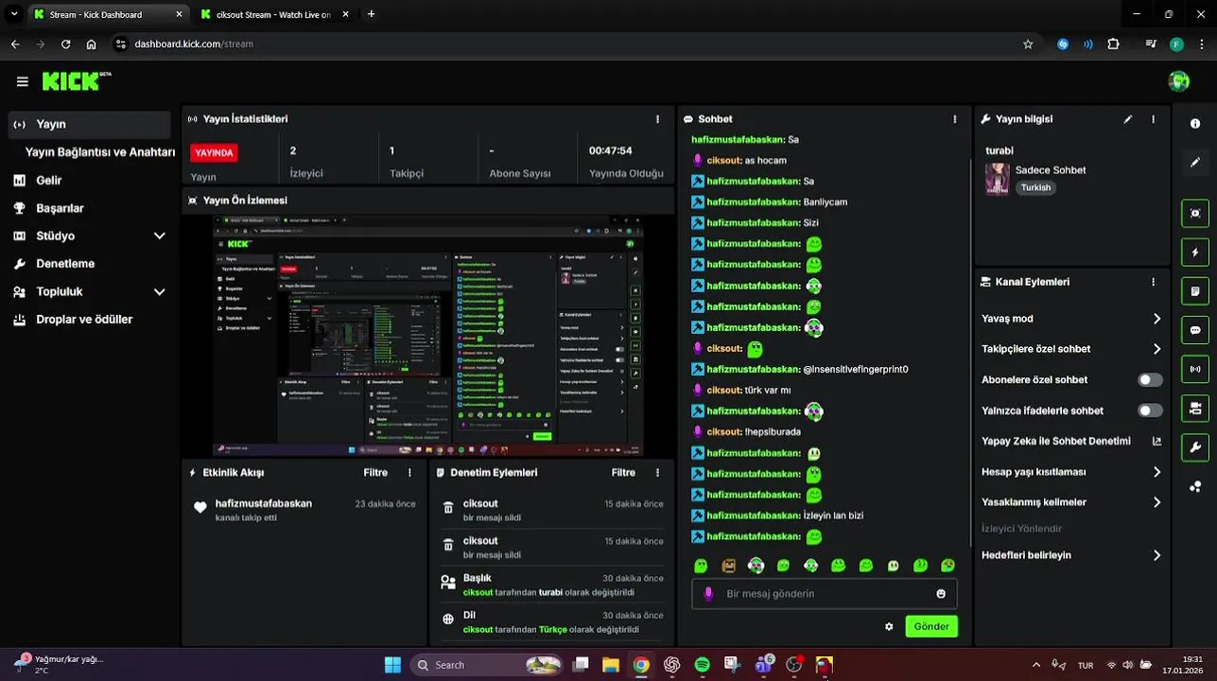Open the Yayın İstatistikleri three-dot menu
The width and height of the screenshot is (1217, 681).
click(657, 119)
